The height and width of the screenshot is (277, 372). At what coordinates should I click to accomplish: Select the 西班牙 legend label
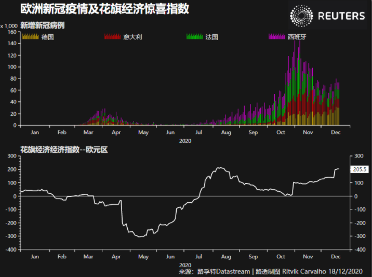click(x=297, y=37)
